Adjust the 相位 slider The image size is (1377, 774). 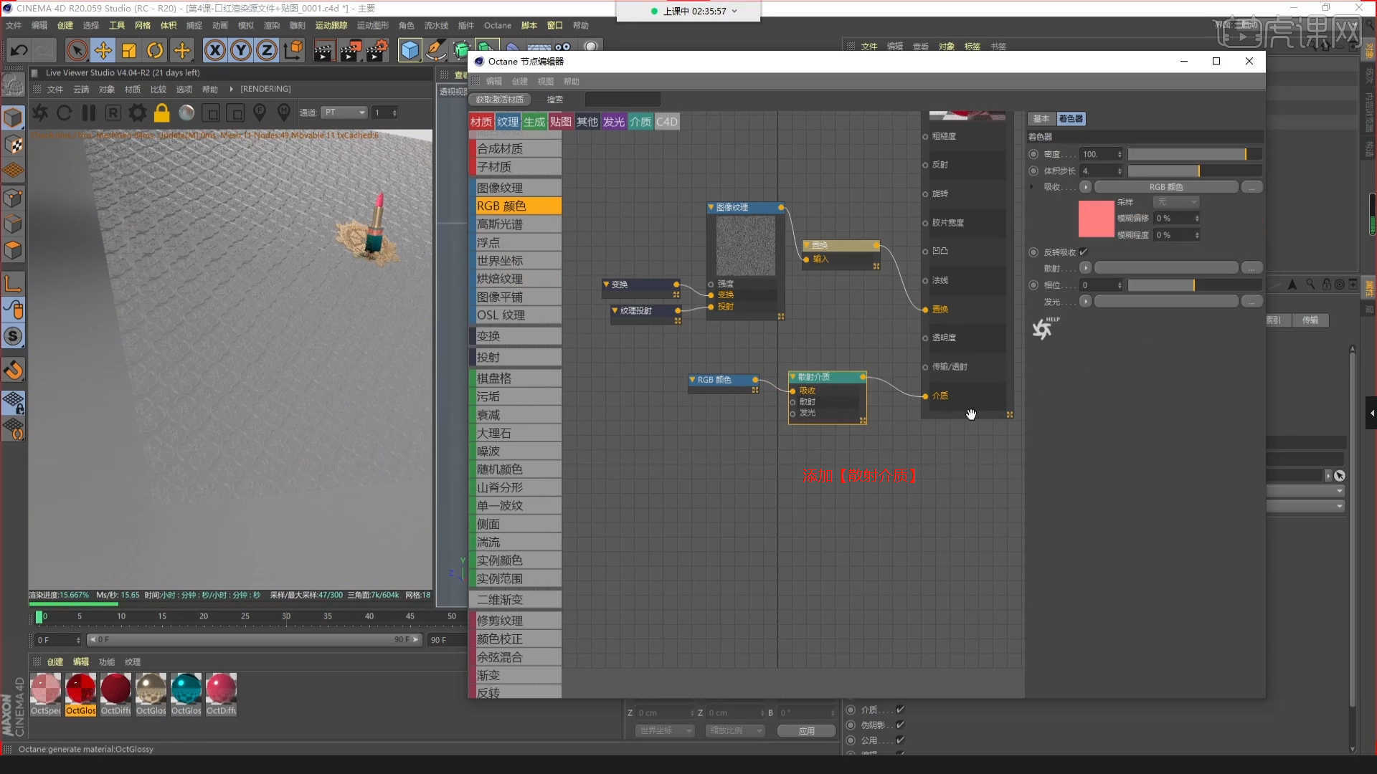(1194, 285)
